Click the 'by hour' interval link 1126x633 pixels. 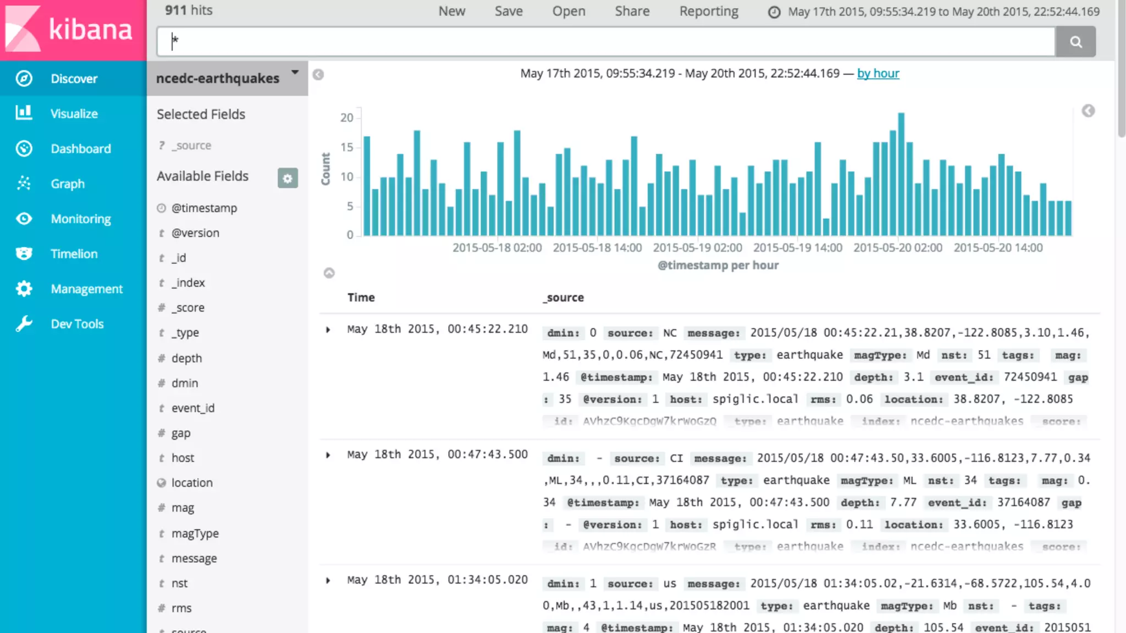[x=878, y=74]
